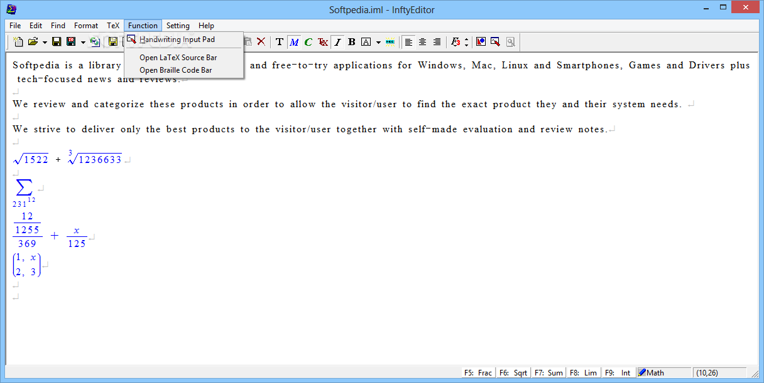Click the boxed A font style icon

(x=366, y=42)
